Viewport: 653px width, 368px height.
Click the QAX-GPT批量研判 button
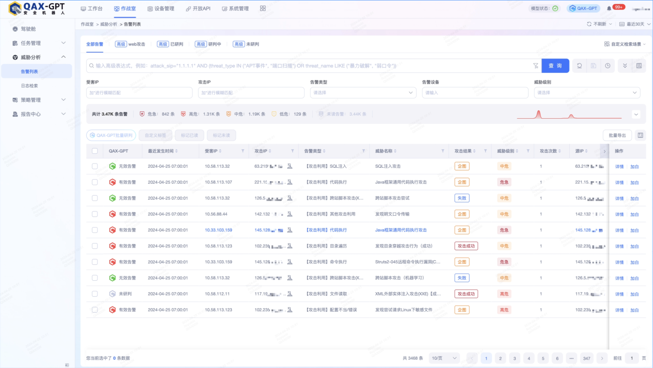tap(111, 135)
